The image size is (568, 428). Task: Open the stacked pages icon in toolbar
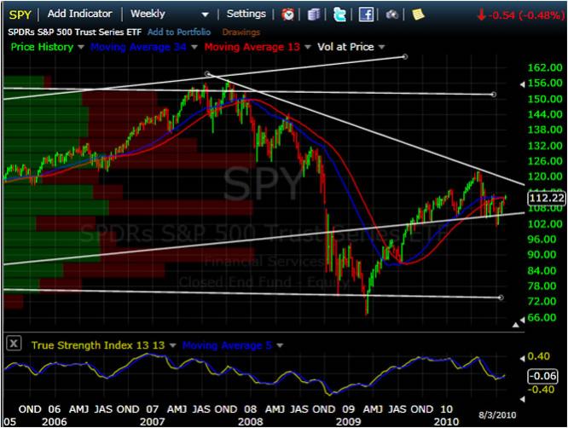pyautogui.click(x=314, y=14)
